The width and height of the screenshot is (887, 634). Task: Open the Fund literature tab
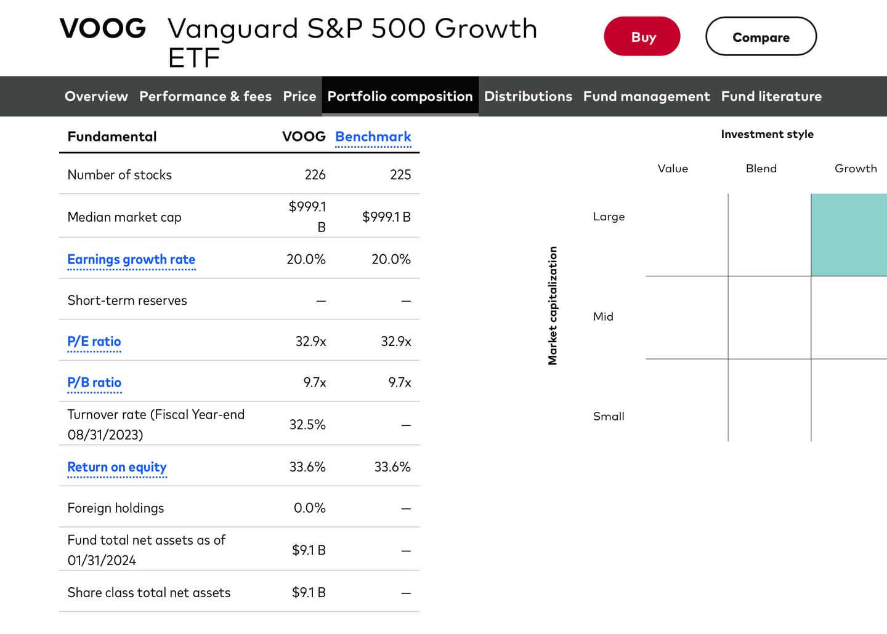pyautogui.click(x=771, y=96)
